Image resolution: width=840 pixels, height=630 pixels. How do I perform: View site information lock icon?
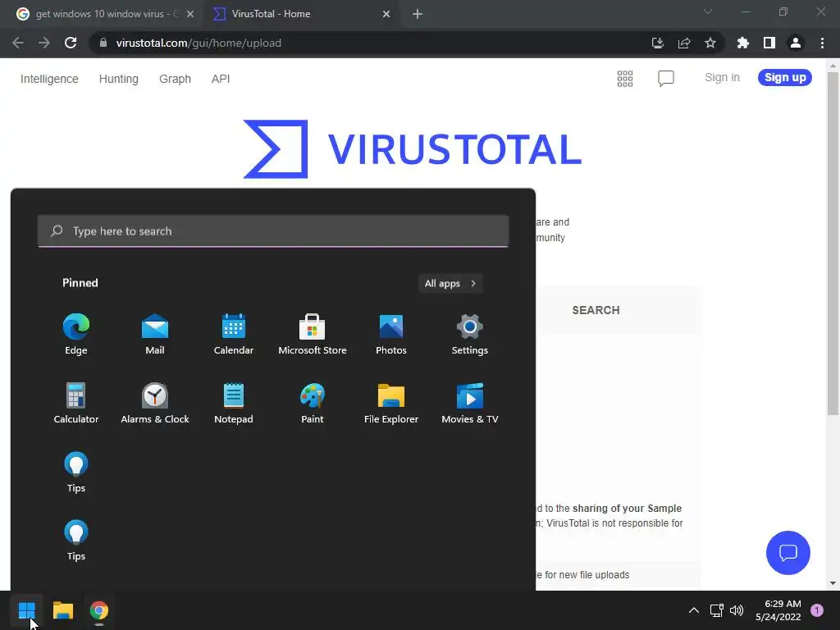click(x=103, y=43)
